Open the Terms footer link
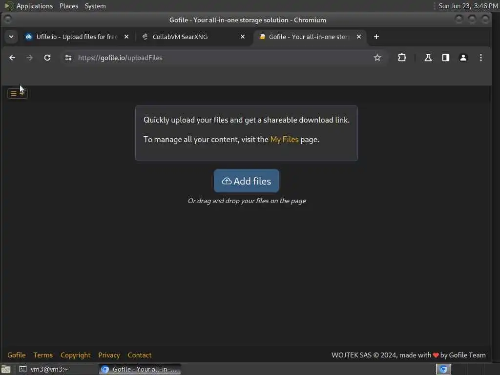 [43, 355]
